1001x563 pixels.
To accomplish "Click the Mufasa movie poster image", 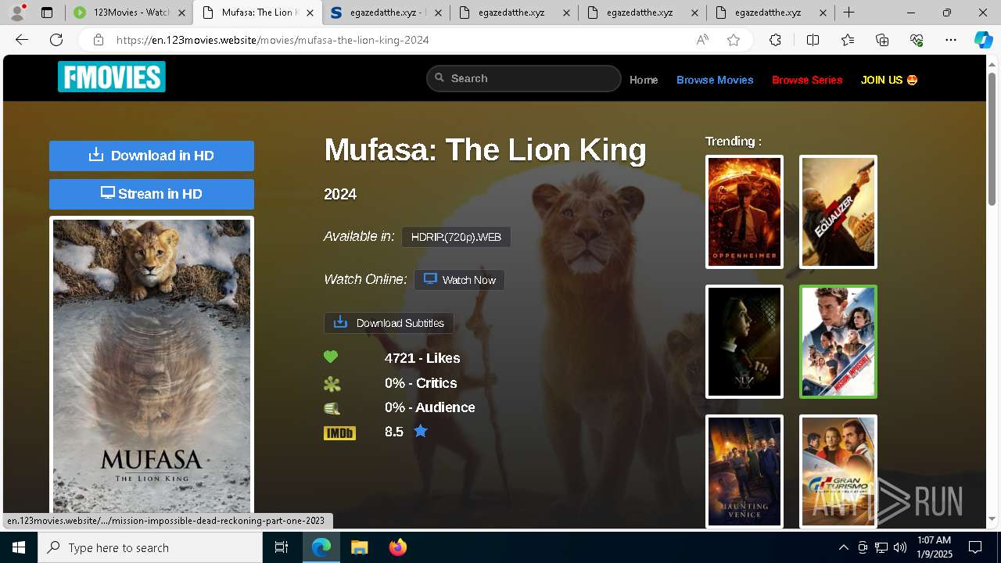I will (x=152, y=365).
